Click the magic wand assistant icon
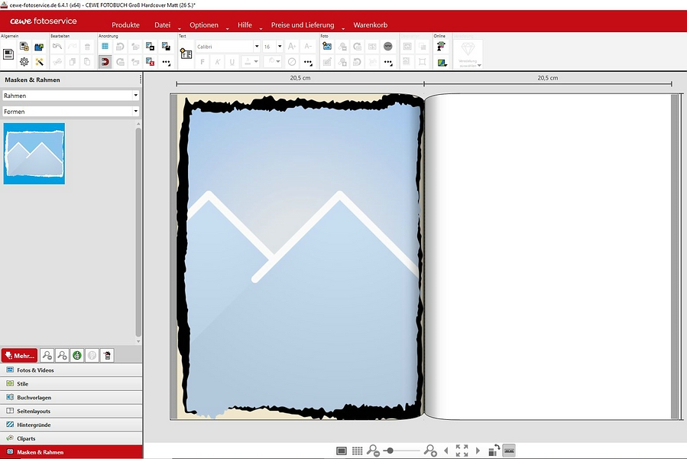 39,62
